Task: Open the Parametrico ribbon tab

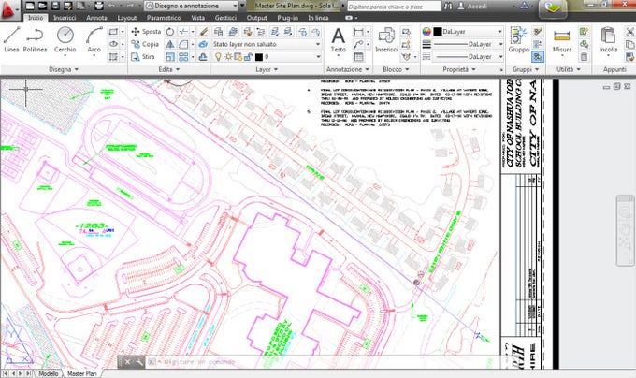Action: (164, 18)
